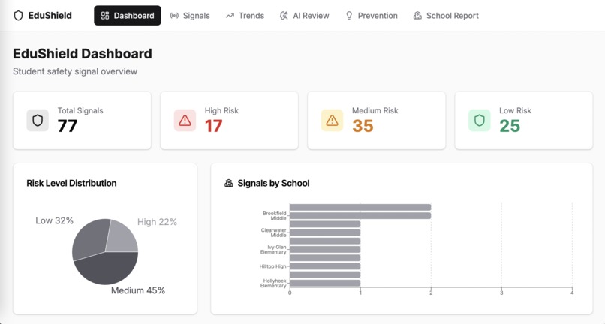
Task: Select the High Risk 17 value
Action: pos(213,126)
